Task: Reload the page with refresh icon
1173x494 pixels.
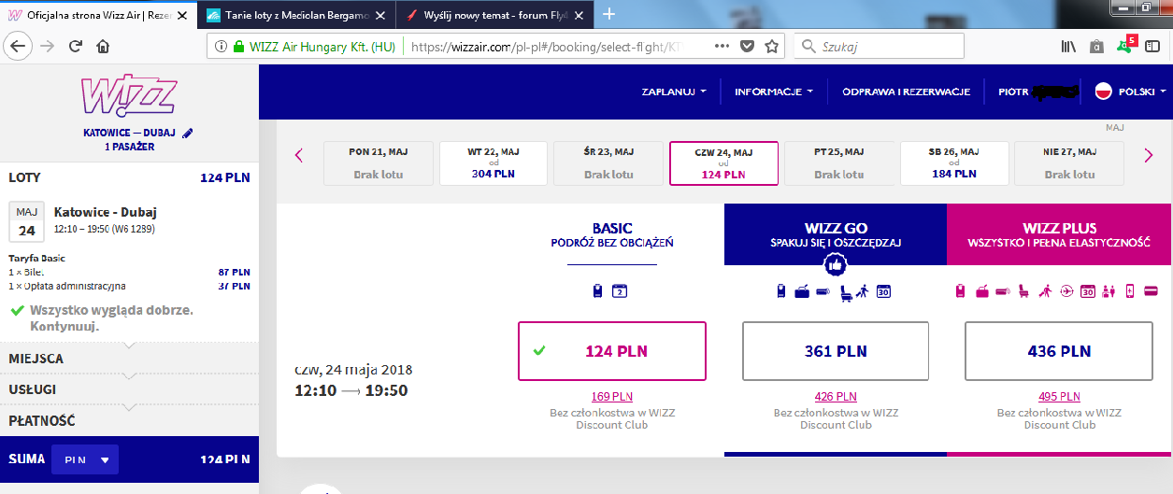Action: click(76, 46)
